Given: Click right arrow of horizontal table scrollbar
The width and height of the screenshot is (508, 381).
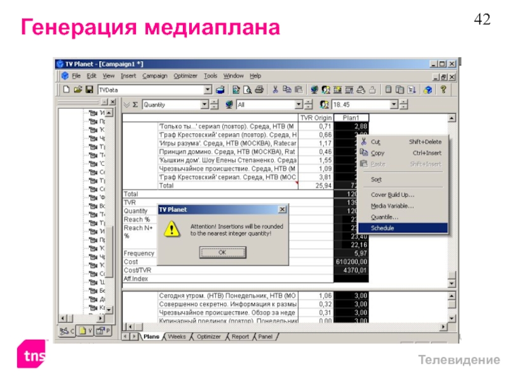Looking at the screenshot, I should [443, 326].
